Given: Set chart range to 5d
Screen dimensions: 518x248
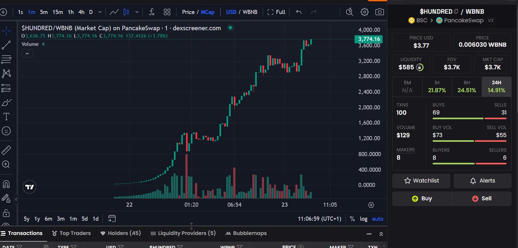Looking at the screenshot, I should coord(85,219).
